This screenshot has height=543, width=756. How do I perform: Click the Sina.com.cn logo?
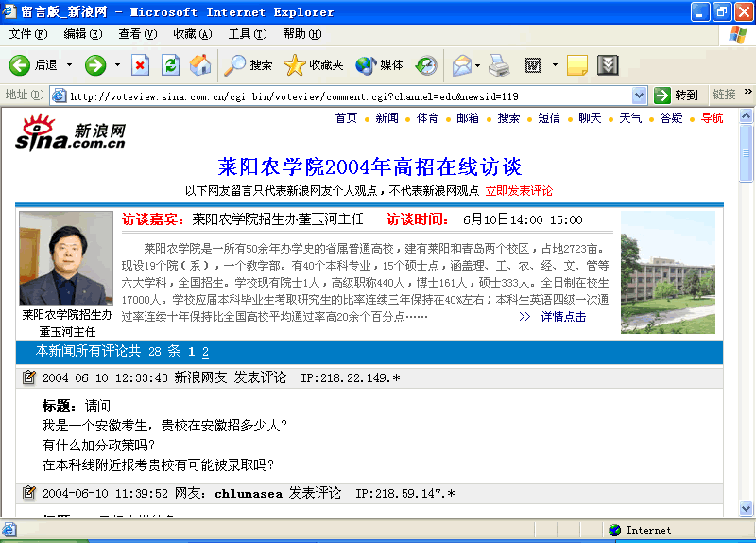pyautogui.click(x=70, y=132)
